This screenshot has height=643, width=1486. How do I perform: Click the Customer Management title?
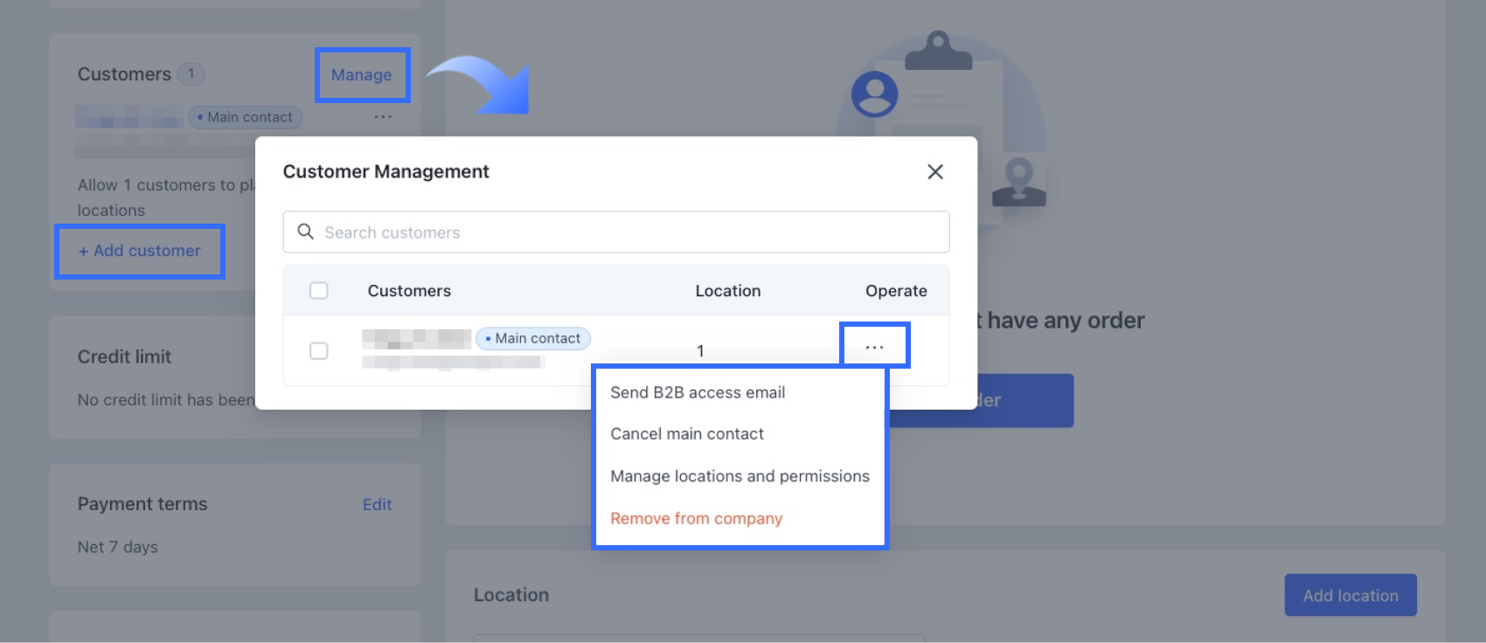click(385, 171)
